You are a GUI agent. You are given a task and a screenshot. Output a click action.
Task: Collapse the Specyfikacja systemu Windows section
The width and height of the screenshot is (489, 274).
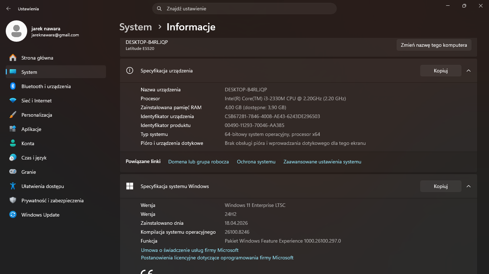point(469,186)
